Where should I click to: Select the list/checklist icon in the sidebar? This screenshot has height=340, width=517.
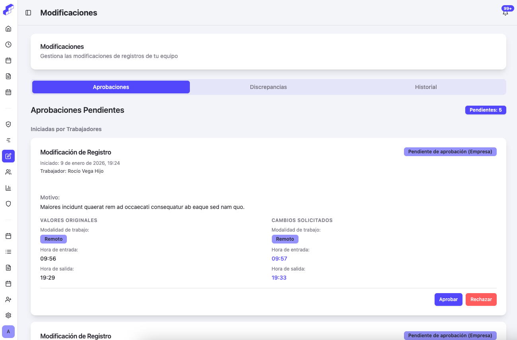tap(8, 252)
